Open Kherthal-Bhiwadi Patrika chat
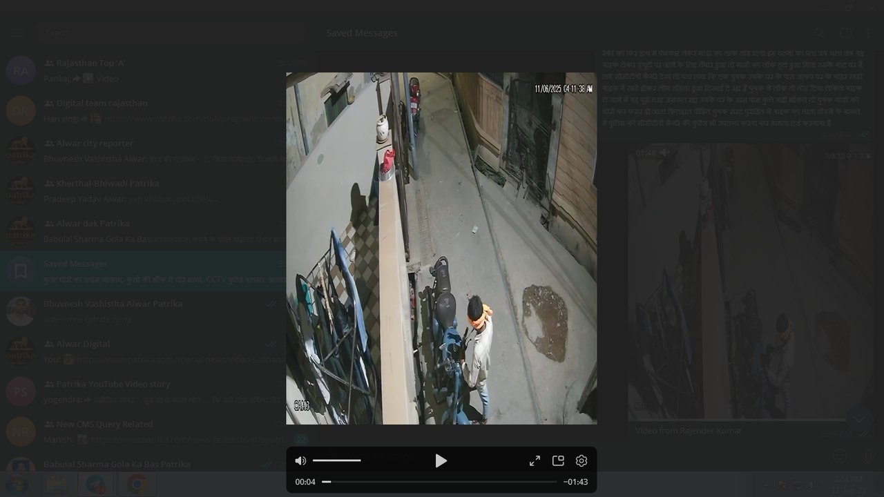 (157, 191)
